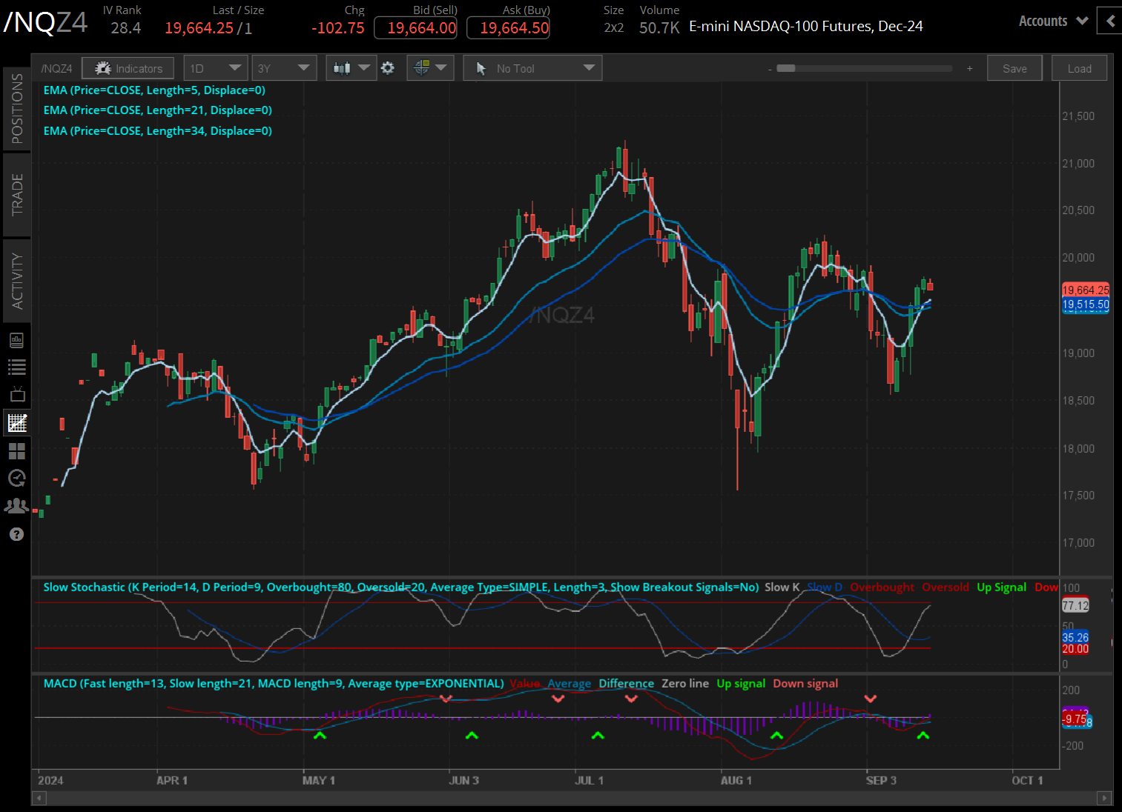Select the chart icon in the left sidebar
The width and height of the screenshot is (1122, 812).
[x=16, y=422]
